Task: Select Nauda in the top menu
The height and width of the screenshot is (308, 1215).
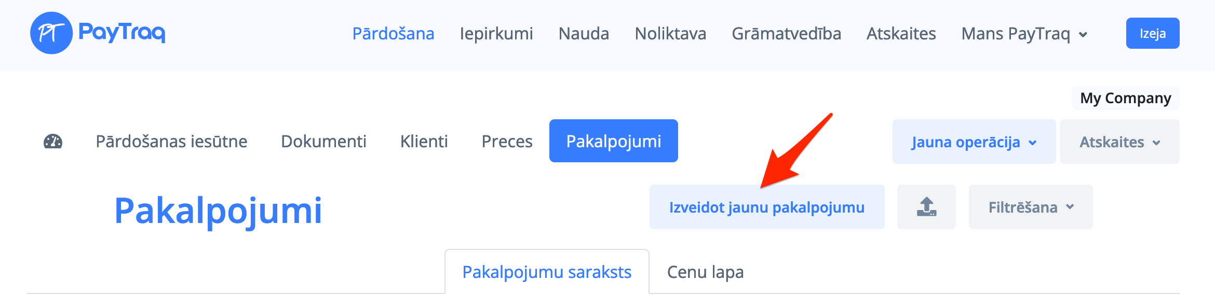Action: pos(584,34)
